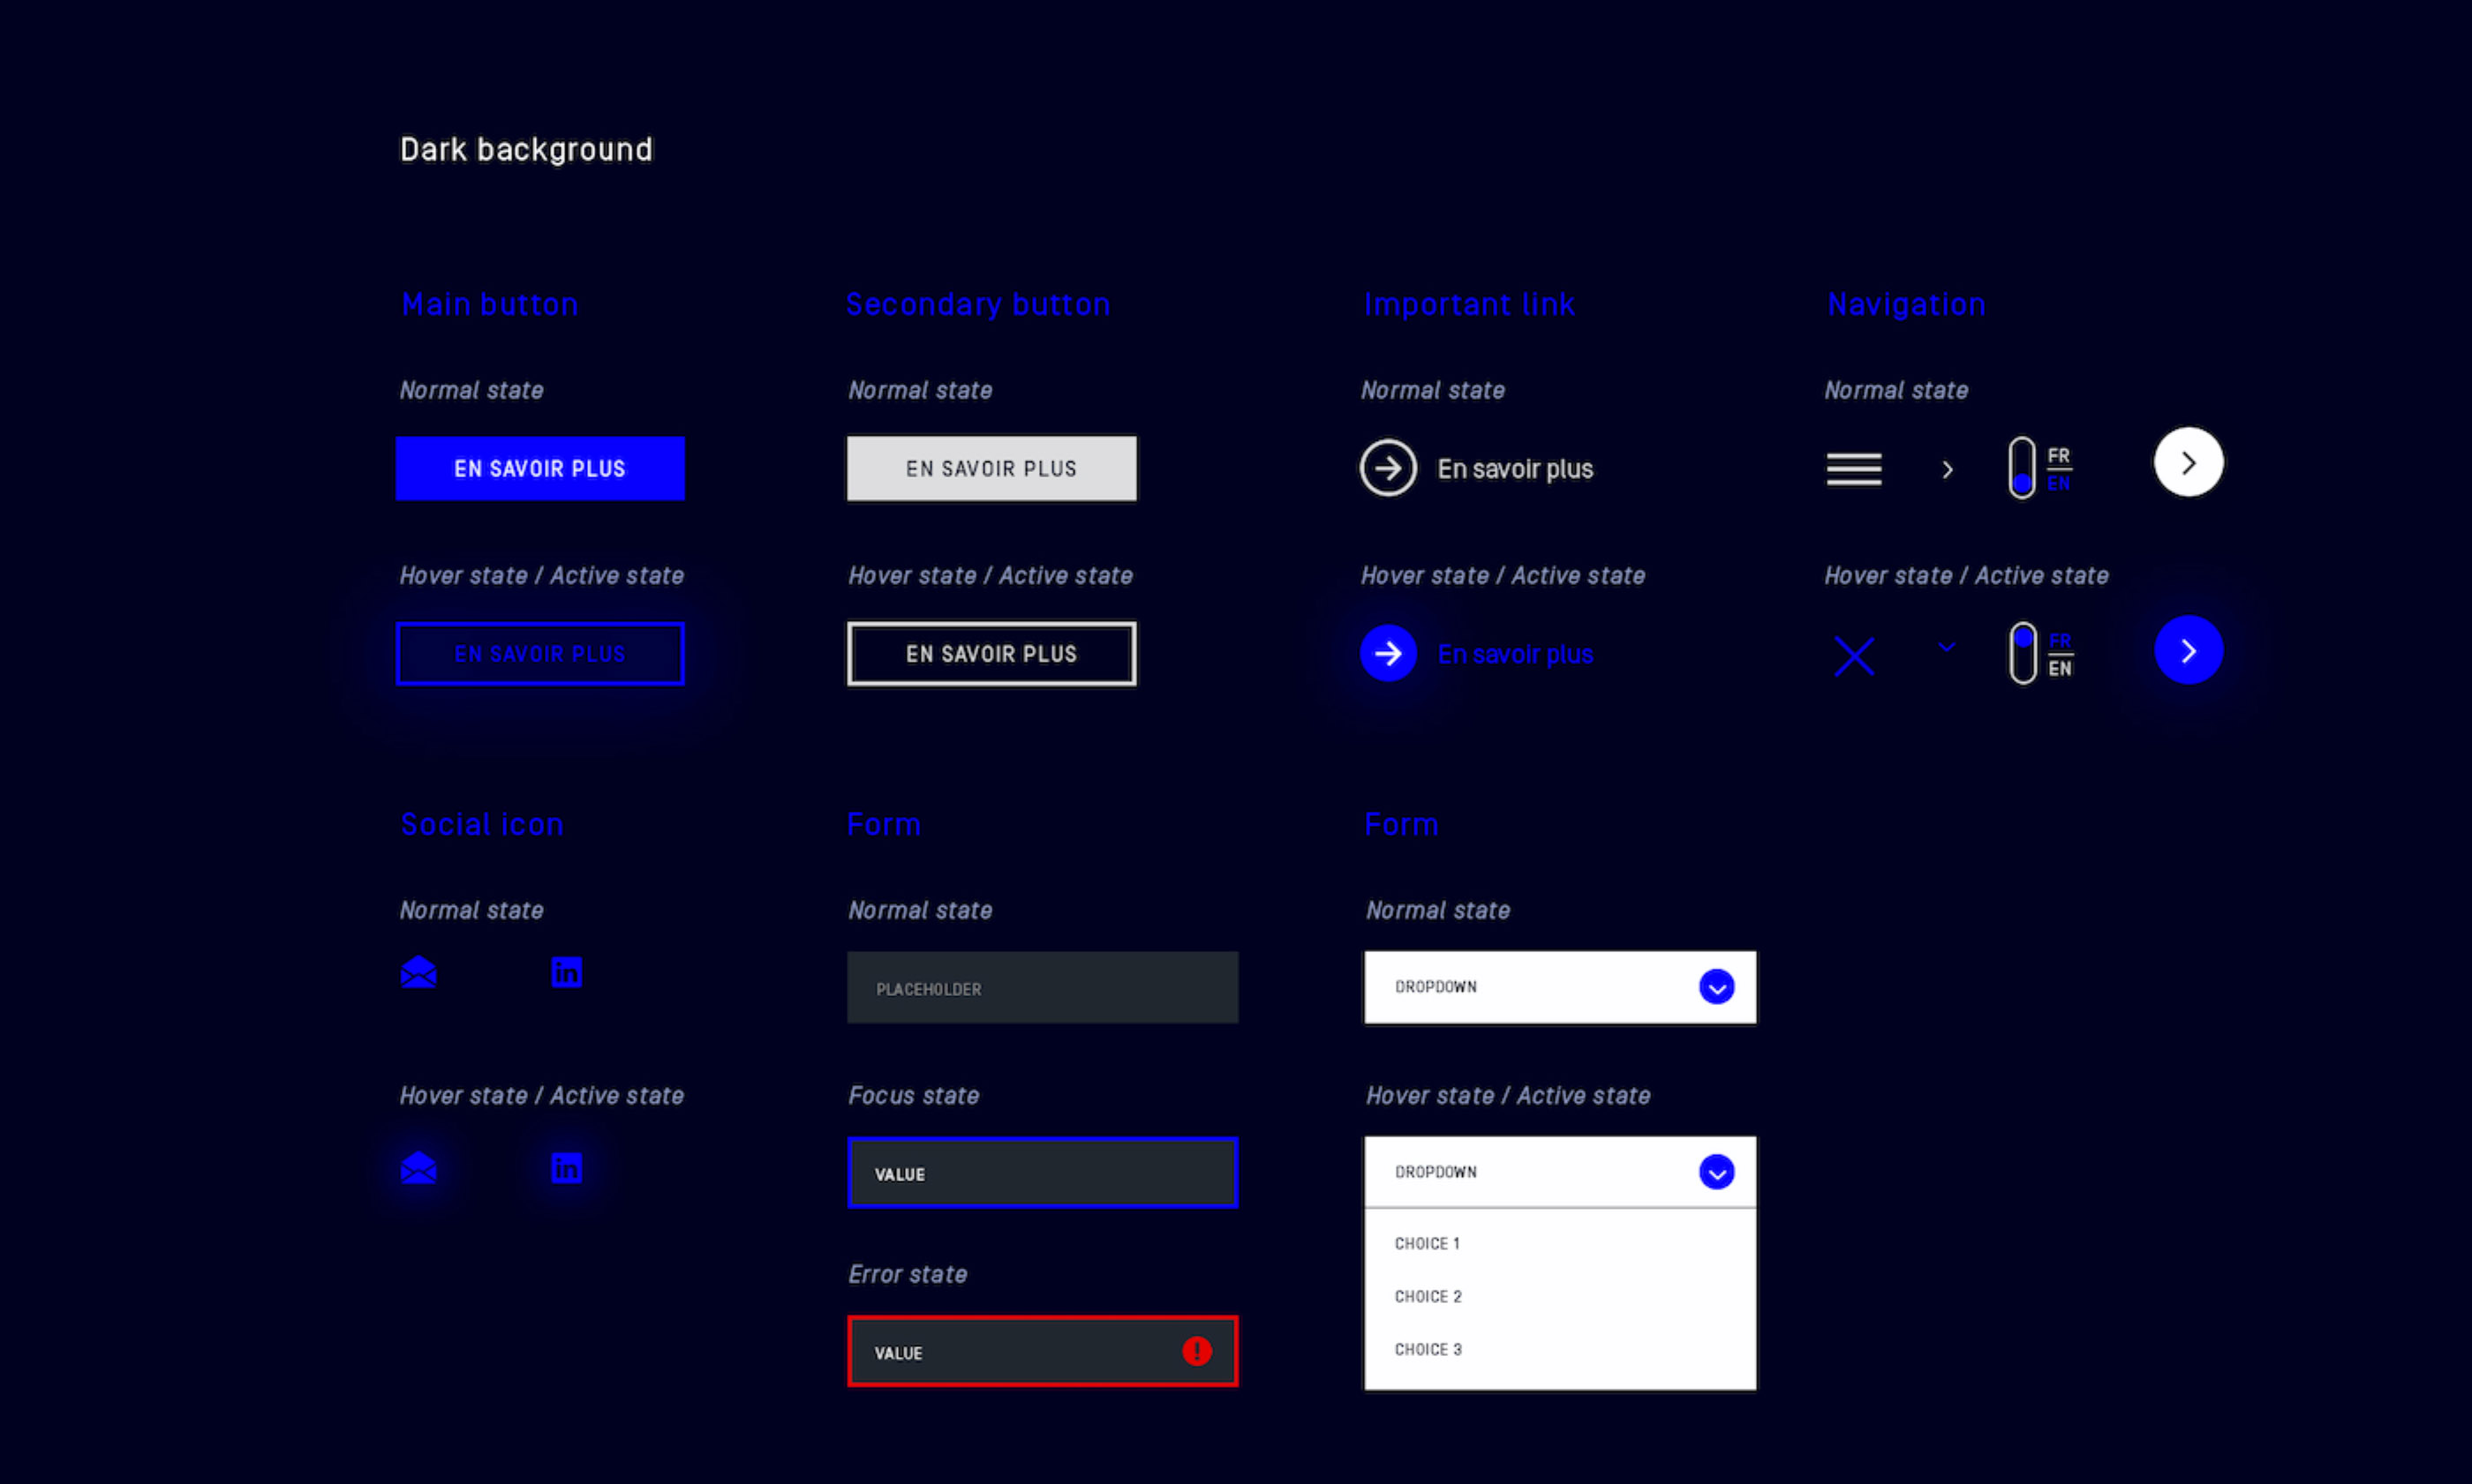The image size is (2472, 1484).
Task: Close the menu with the blue X icon
Action: click(x=1854, y=656)
